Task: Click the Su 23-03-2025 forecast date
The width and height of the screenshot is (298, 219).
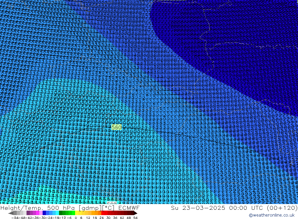Action: [x=198, y=208]
